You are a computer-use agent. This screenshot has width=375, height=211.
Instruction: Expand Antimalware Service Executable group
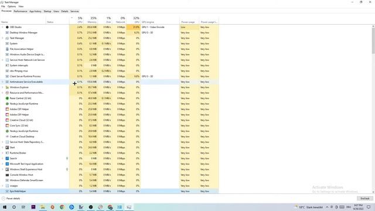pos(2,82)
